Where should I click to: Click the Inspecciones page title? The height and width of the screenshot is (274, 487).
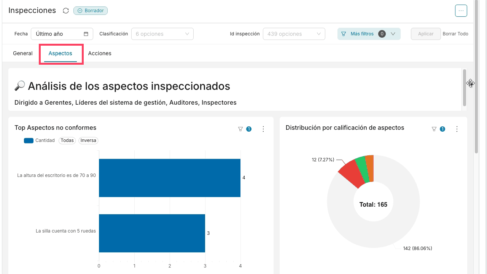pyautogui.click(x=32, y=11)
